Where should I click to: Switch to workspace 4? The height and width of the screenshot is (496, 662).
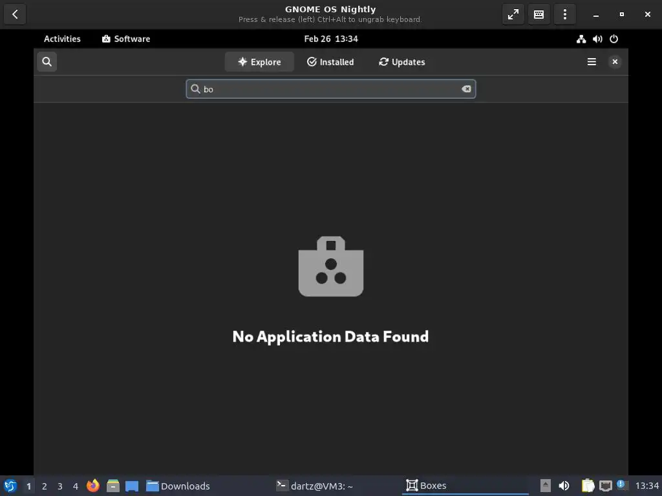tap(76, 486)
